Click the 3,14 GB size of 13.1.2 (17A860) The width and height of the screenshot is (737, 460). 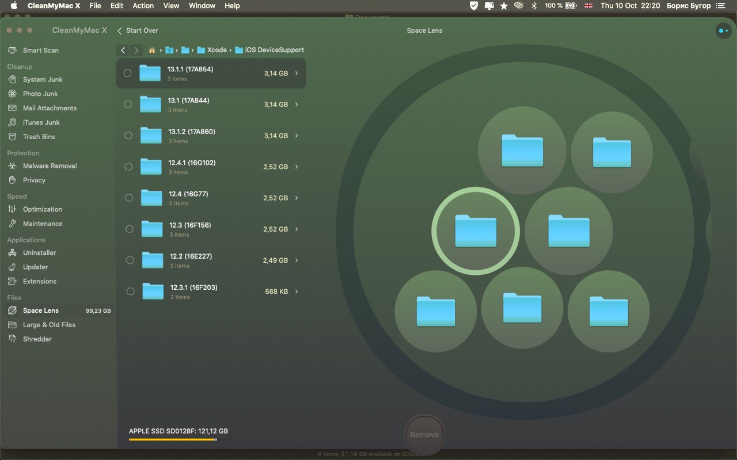pos(276,136)
